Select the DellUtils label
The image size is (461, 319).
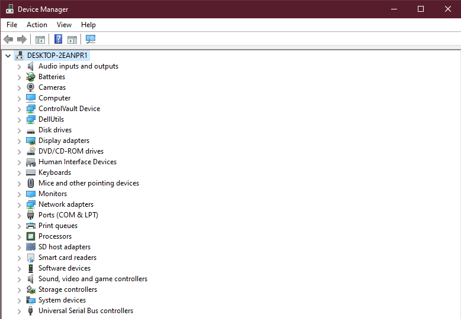[x=51, y=119]
